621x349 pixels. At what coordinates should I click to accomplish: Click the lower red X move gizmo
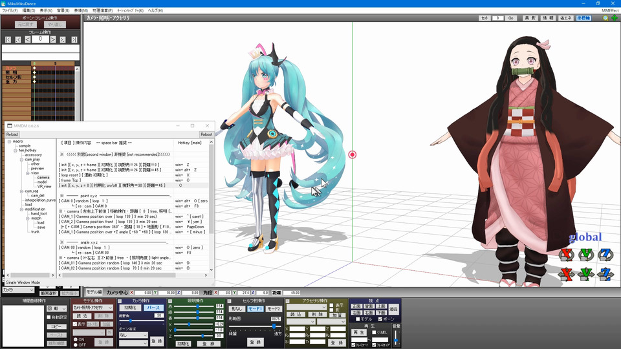[x=567, y=274]
